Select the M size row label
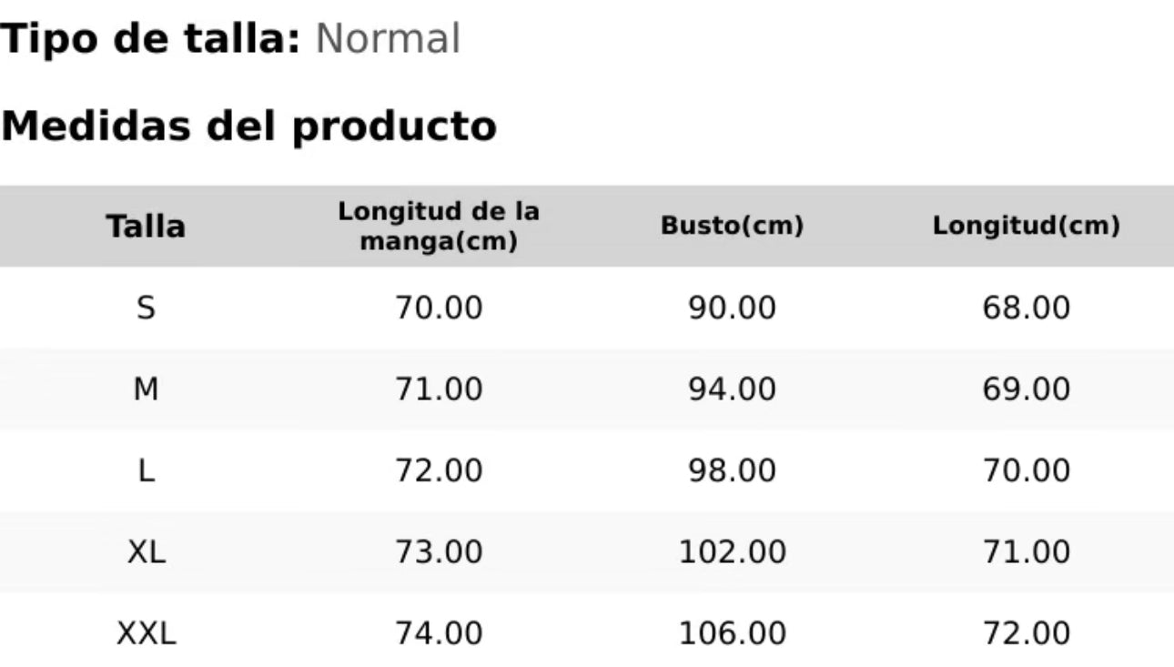Screen dimensions: 1174x667 146,389
